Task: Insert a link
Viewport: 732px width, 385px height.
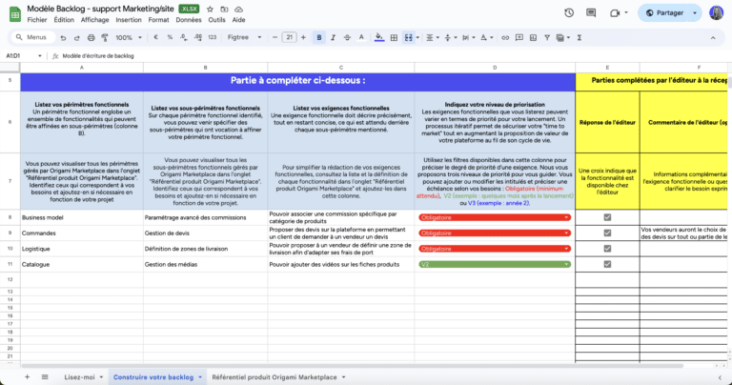Action: (x=505, y=37)
